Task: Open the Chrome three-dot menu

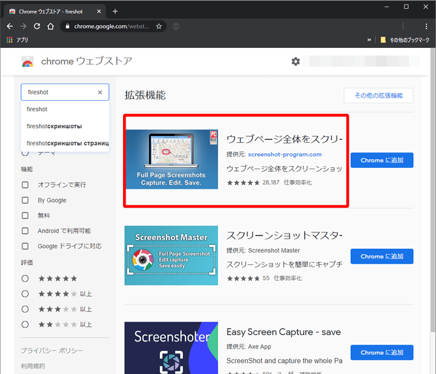Action: click(x=426, y=26)
